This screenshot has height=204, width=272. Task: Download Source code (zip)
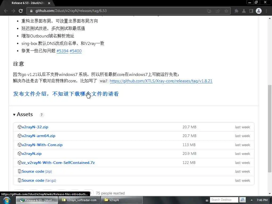coord(37,171)
